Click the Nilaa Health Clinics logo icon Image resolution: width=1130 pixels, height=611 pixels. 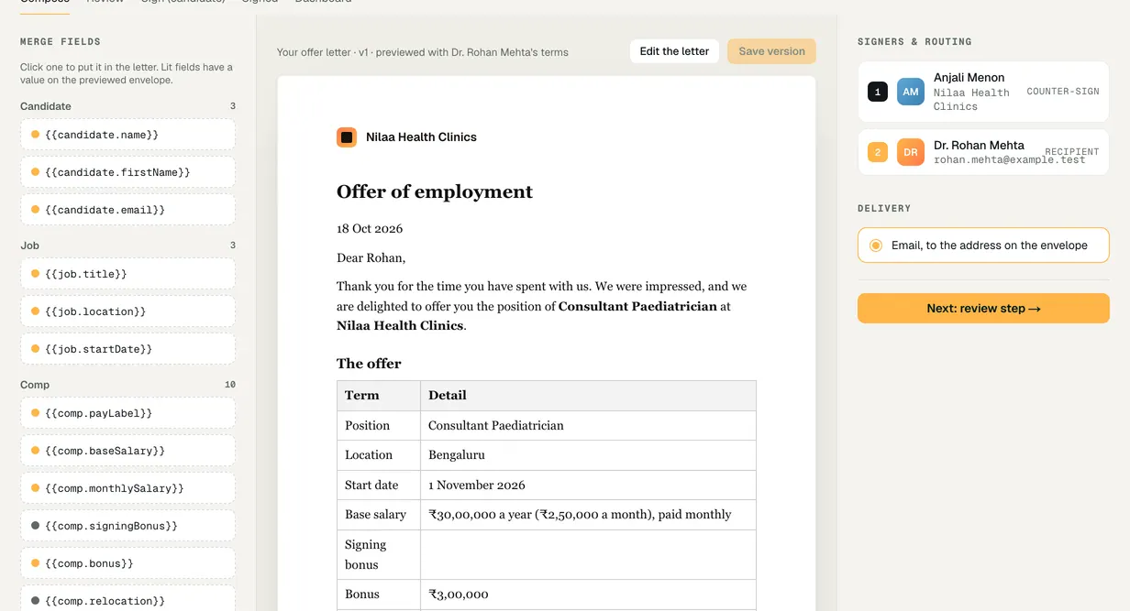pyautogui.click(x=347, y=137)
